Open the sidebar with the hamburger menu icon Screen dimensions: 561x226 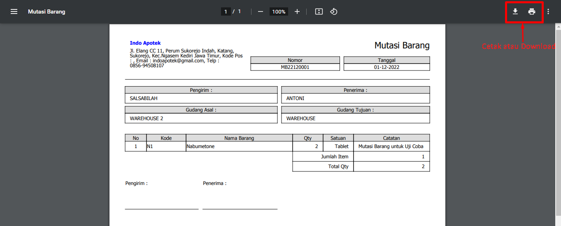pos(14,11)
